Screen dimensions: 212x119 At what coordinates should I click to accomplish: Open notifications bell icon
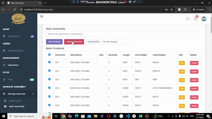(x=196, y=18)
